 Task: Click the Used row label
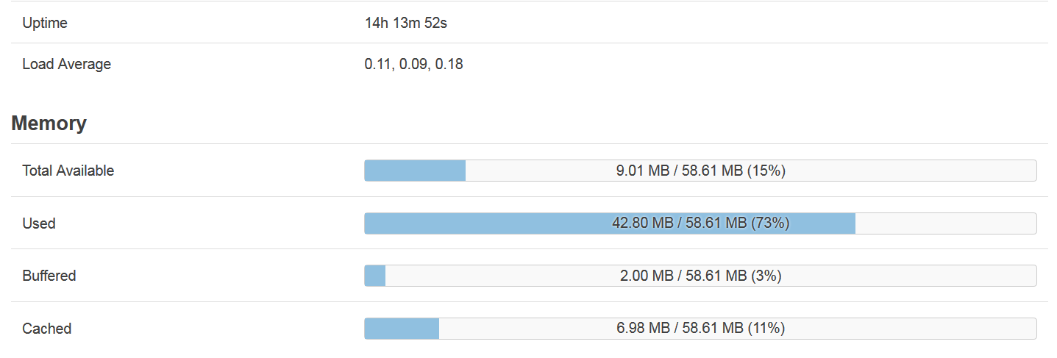(x=39, y=223)
